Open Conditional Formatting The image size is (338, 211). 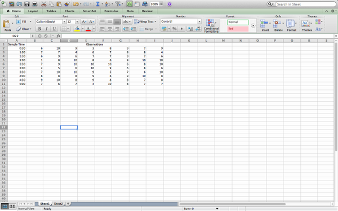point(211,26)
